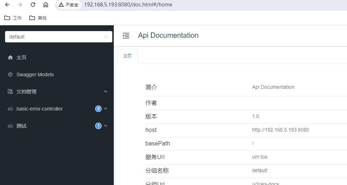Open Swagger Models in the sidebar
The height and width of the screenshot is (185, 347).
tap(57, 74)
